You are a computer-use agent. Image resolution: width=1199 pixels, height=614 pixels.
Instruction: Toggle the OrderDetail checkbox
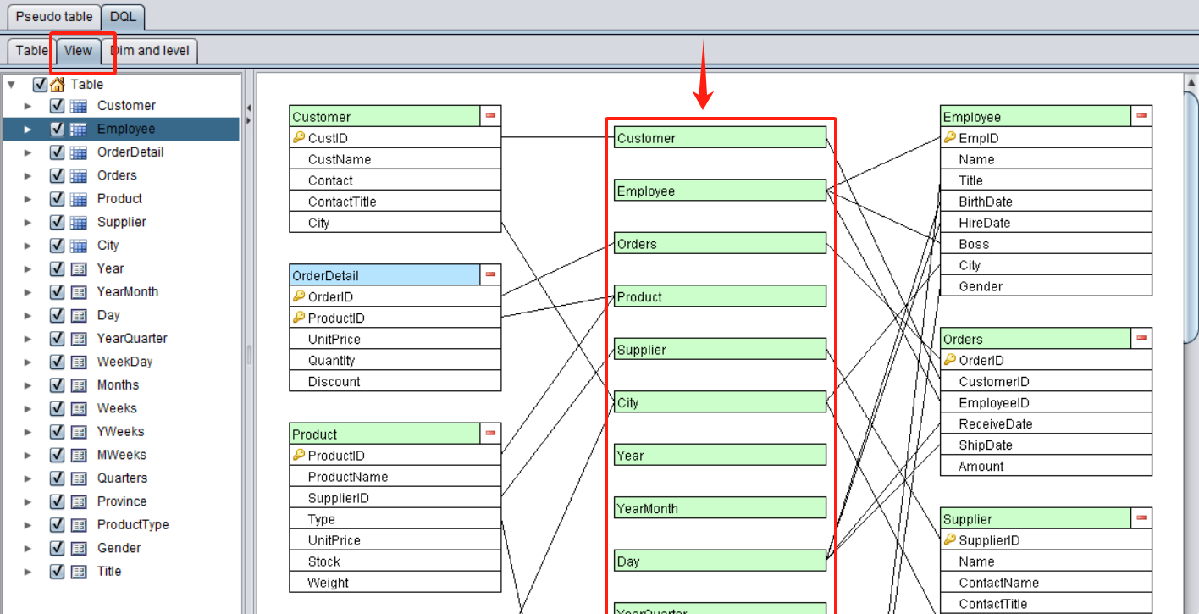(x=58, y=152)
